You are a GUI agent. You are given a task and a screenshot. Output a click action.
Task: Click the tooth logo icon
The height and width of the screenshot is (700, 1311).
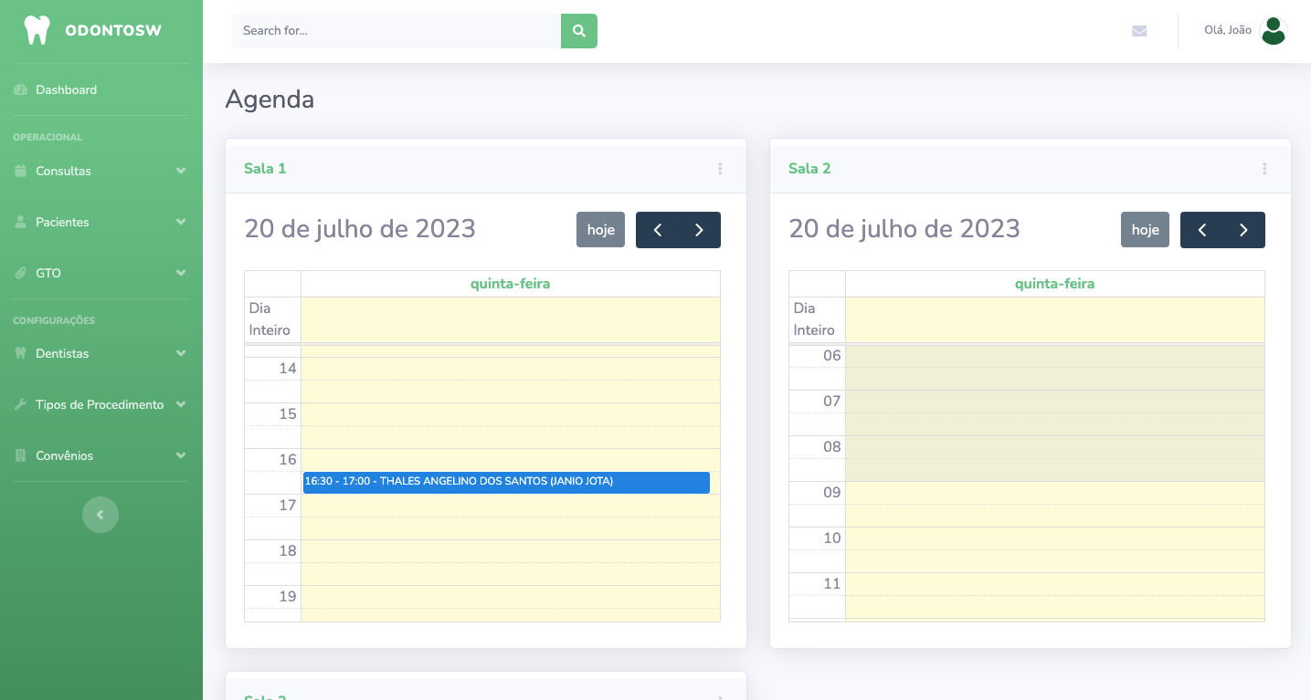pos(37,30)
